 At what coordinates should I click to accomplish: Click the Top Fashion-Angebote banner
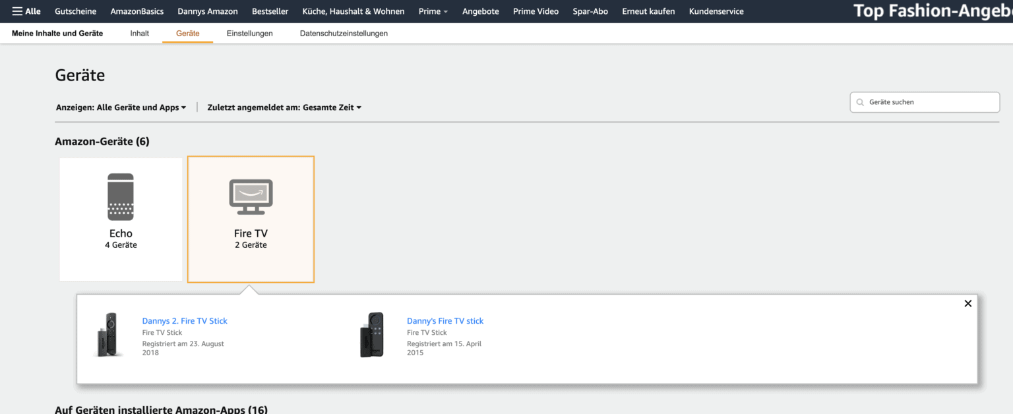click(x=933, y=11)
